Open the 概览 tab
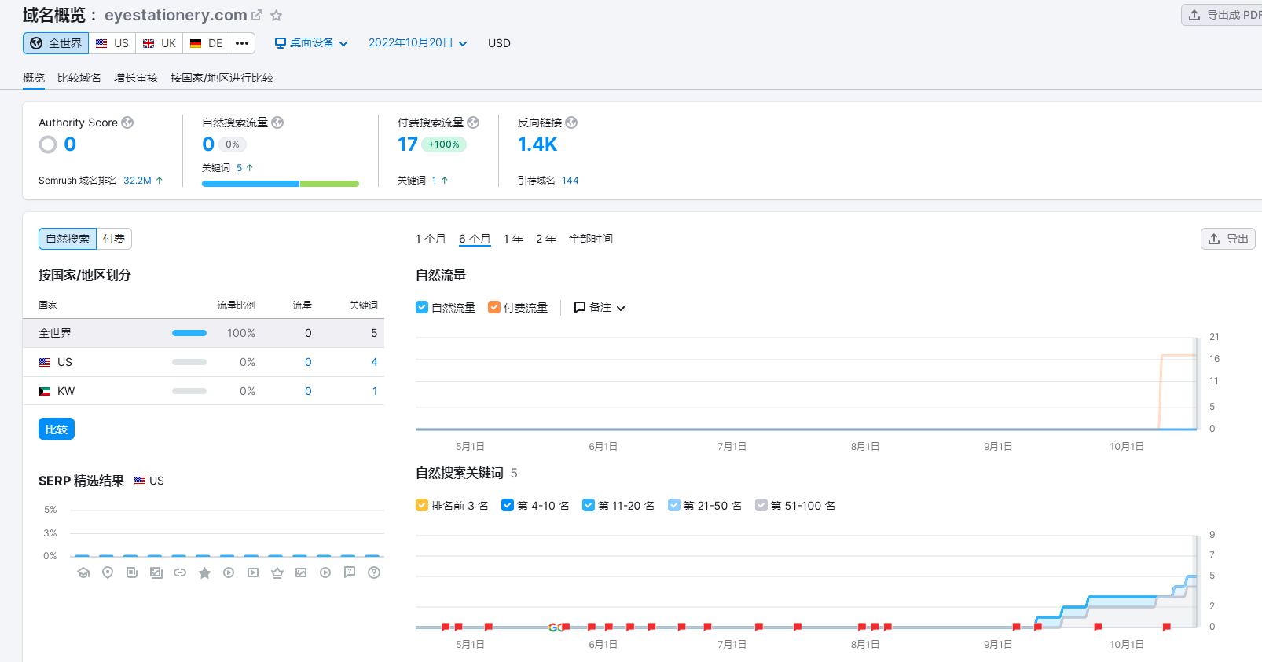 [x=34, y=78]
